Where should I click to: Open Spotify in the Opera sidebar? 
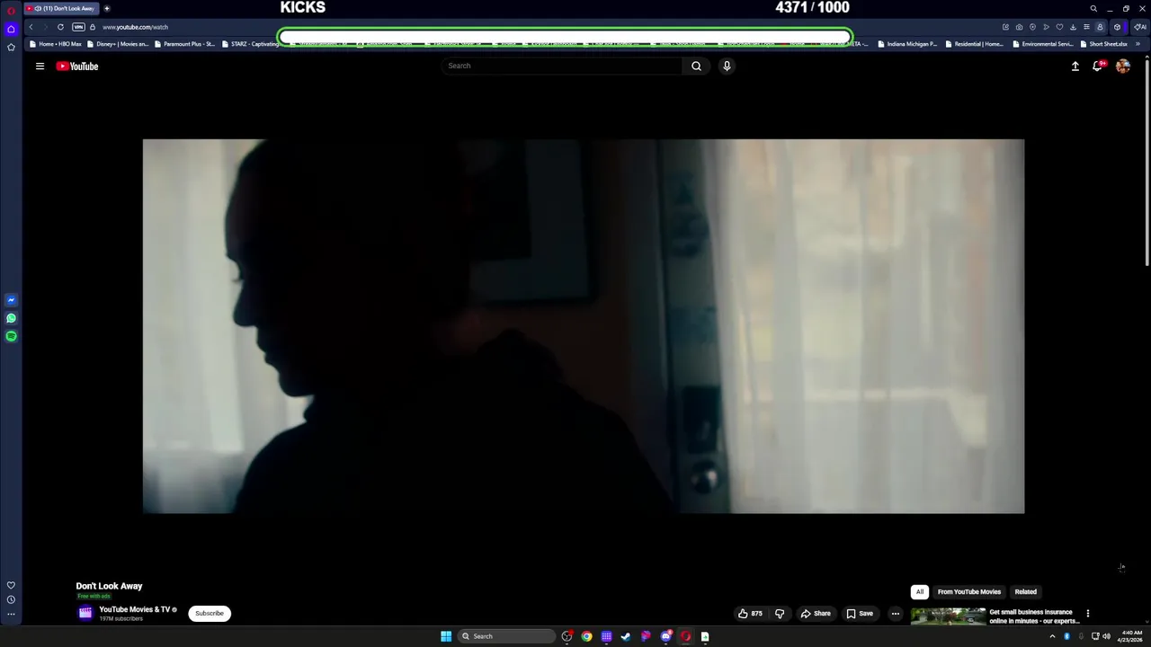11,336
